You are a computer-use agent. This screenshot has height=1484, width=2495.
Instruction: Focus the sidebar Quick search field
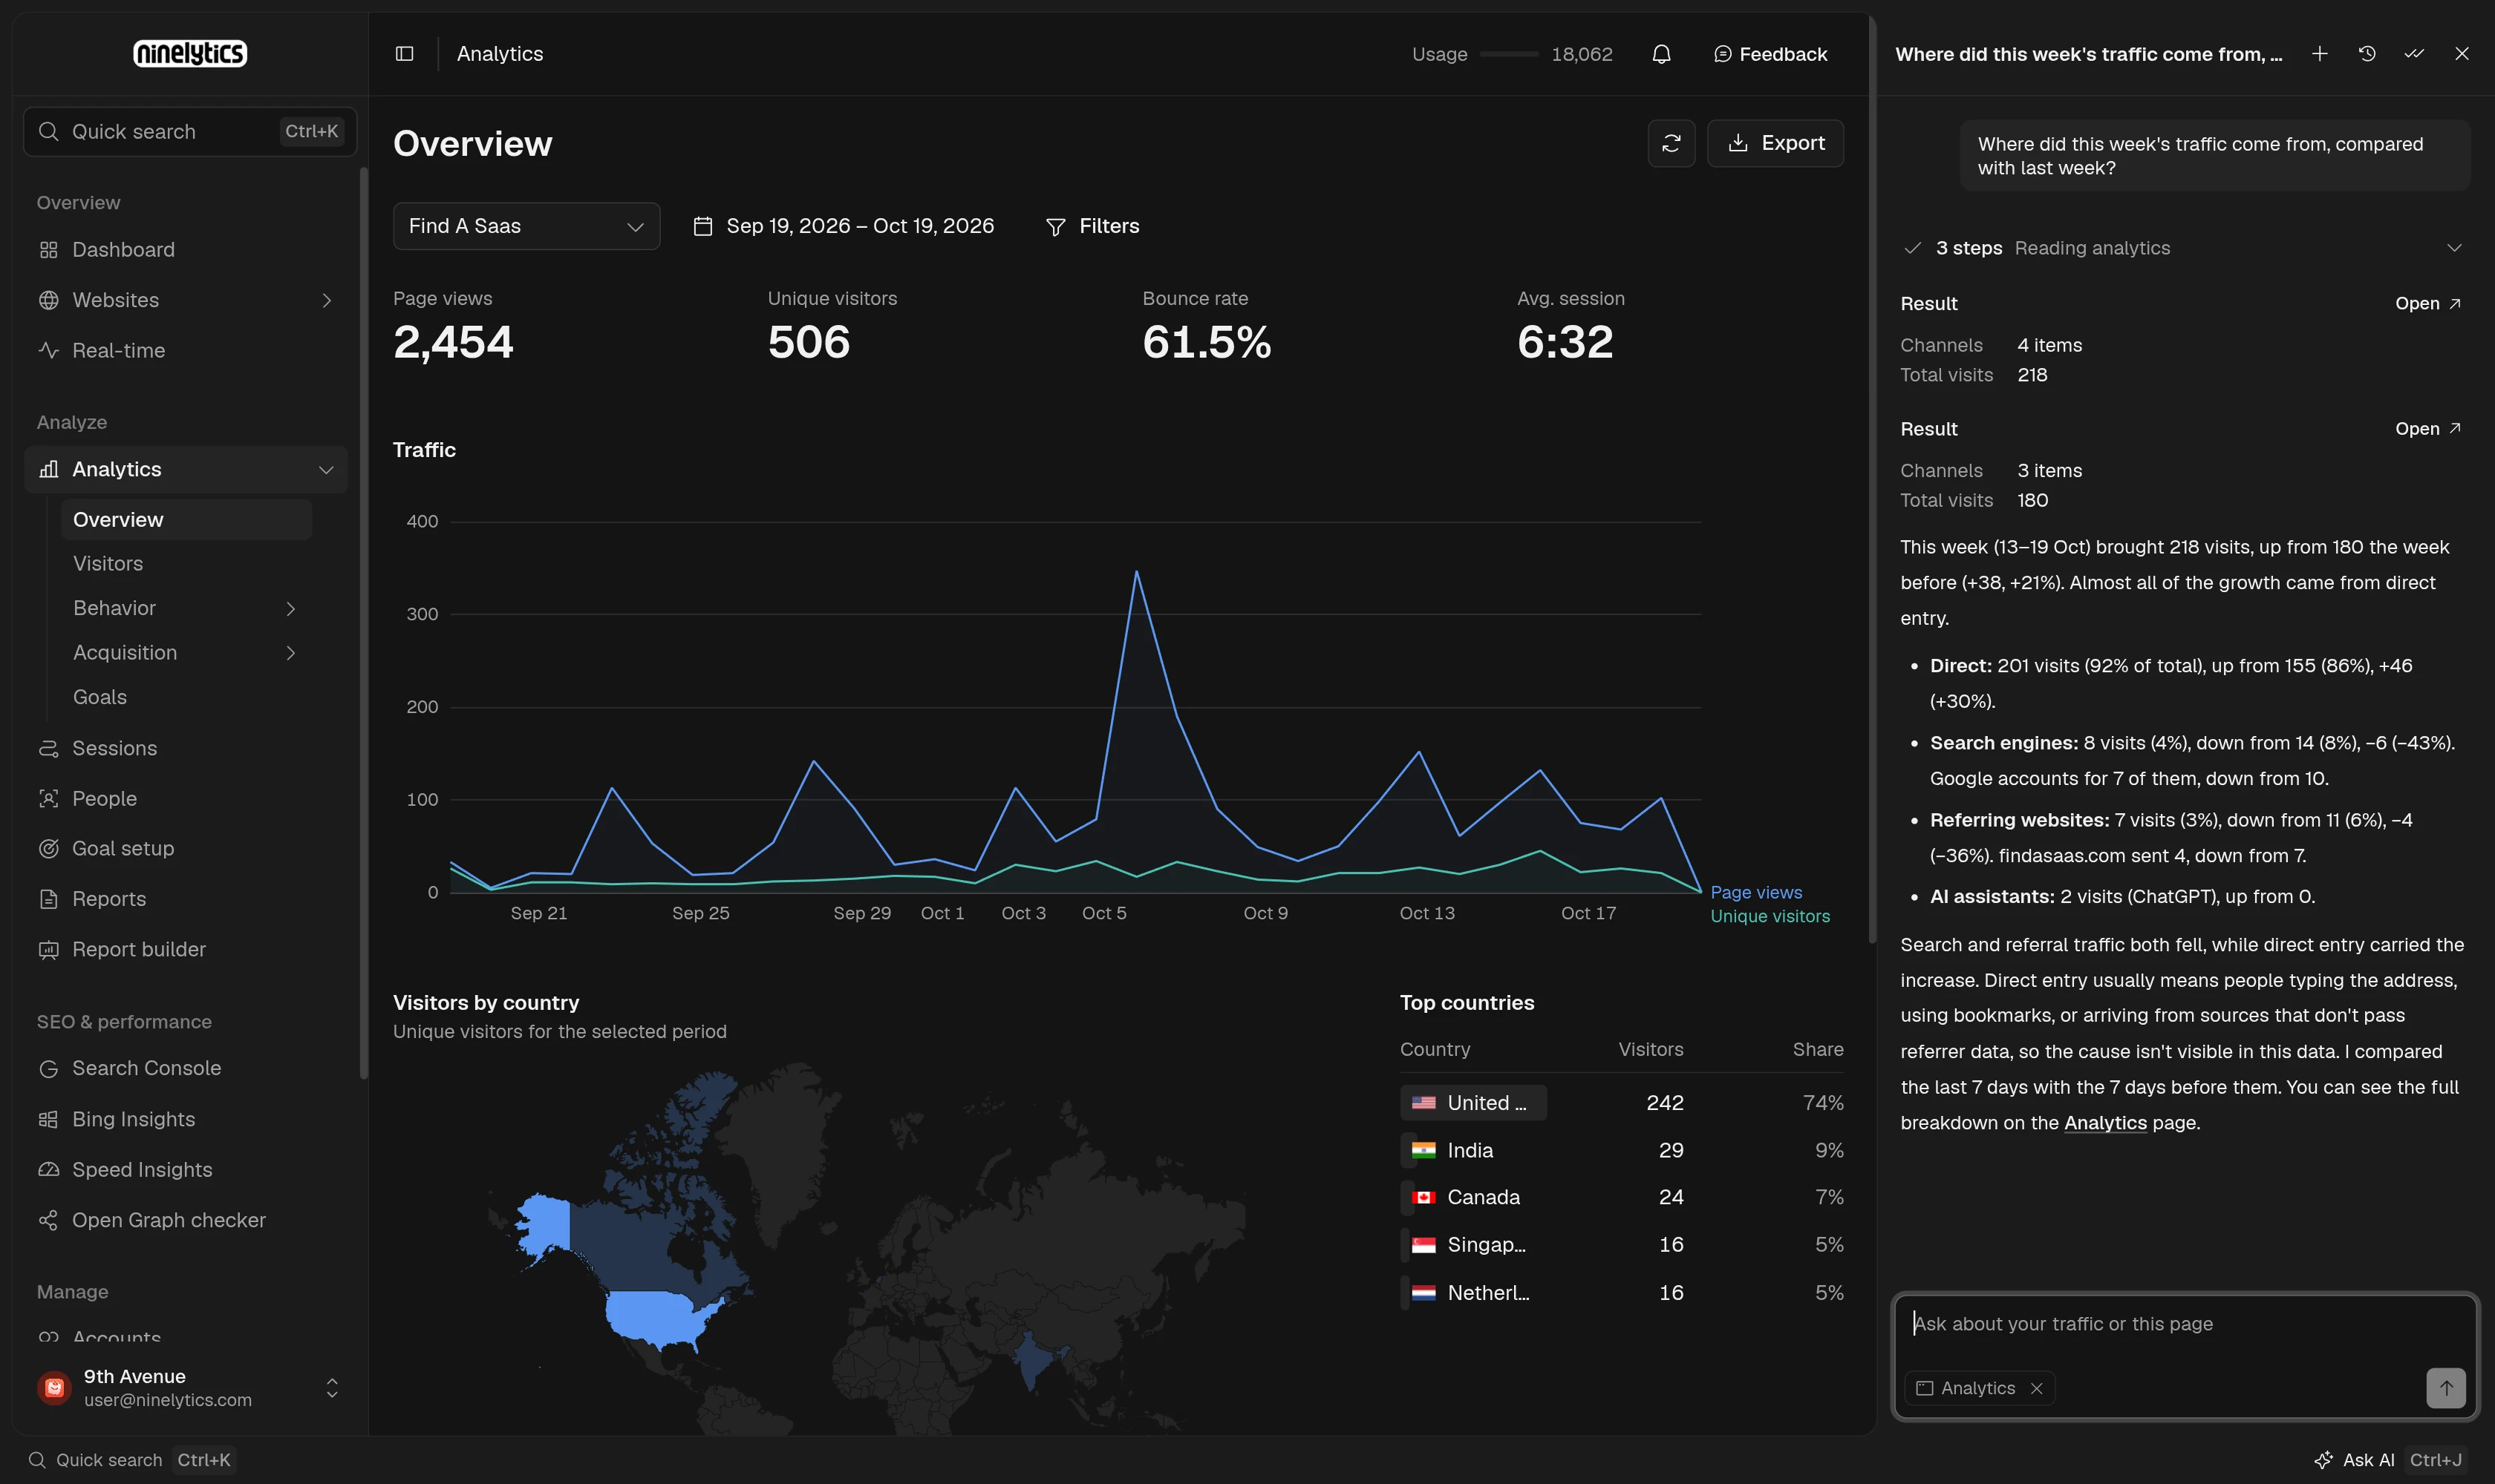click(x=190, y=131)
